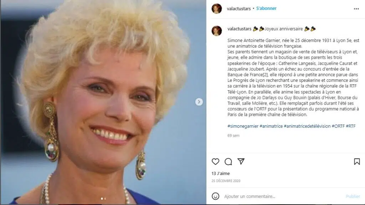This screenshot has height=205, width=365.
Task: Share post via paper plane icon
Action: (241, 161)
